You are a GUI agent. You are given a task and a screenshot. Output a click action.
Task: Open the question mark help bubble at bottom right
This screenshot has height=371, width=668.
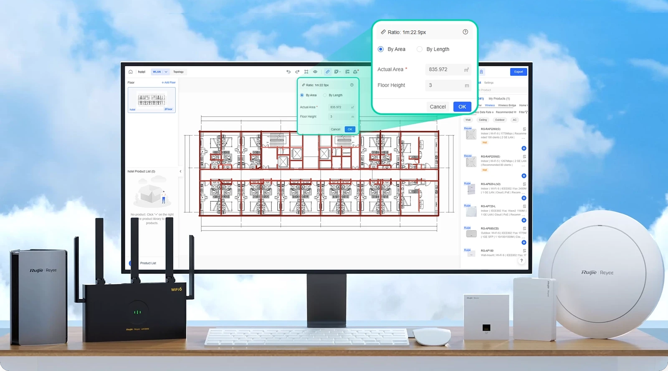521,261
